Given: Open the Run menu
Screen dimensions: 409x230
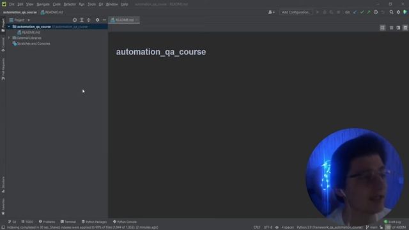Looking at the screenshot, I should [x=82, y=4].
